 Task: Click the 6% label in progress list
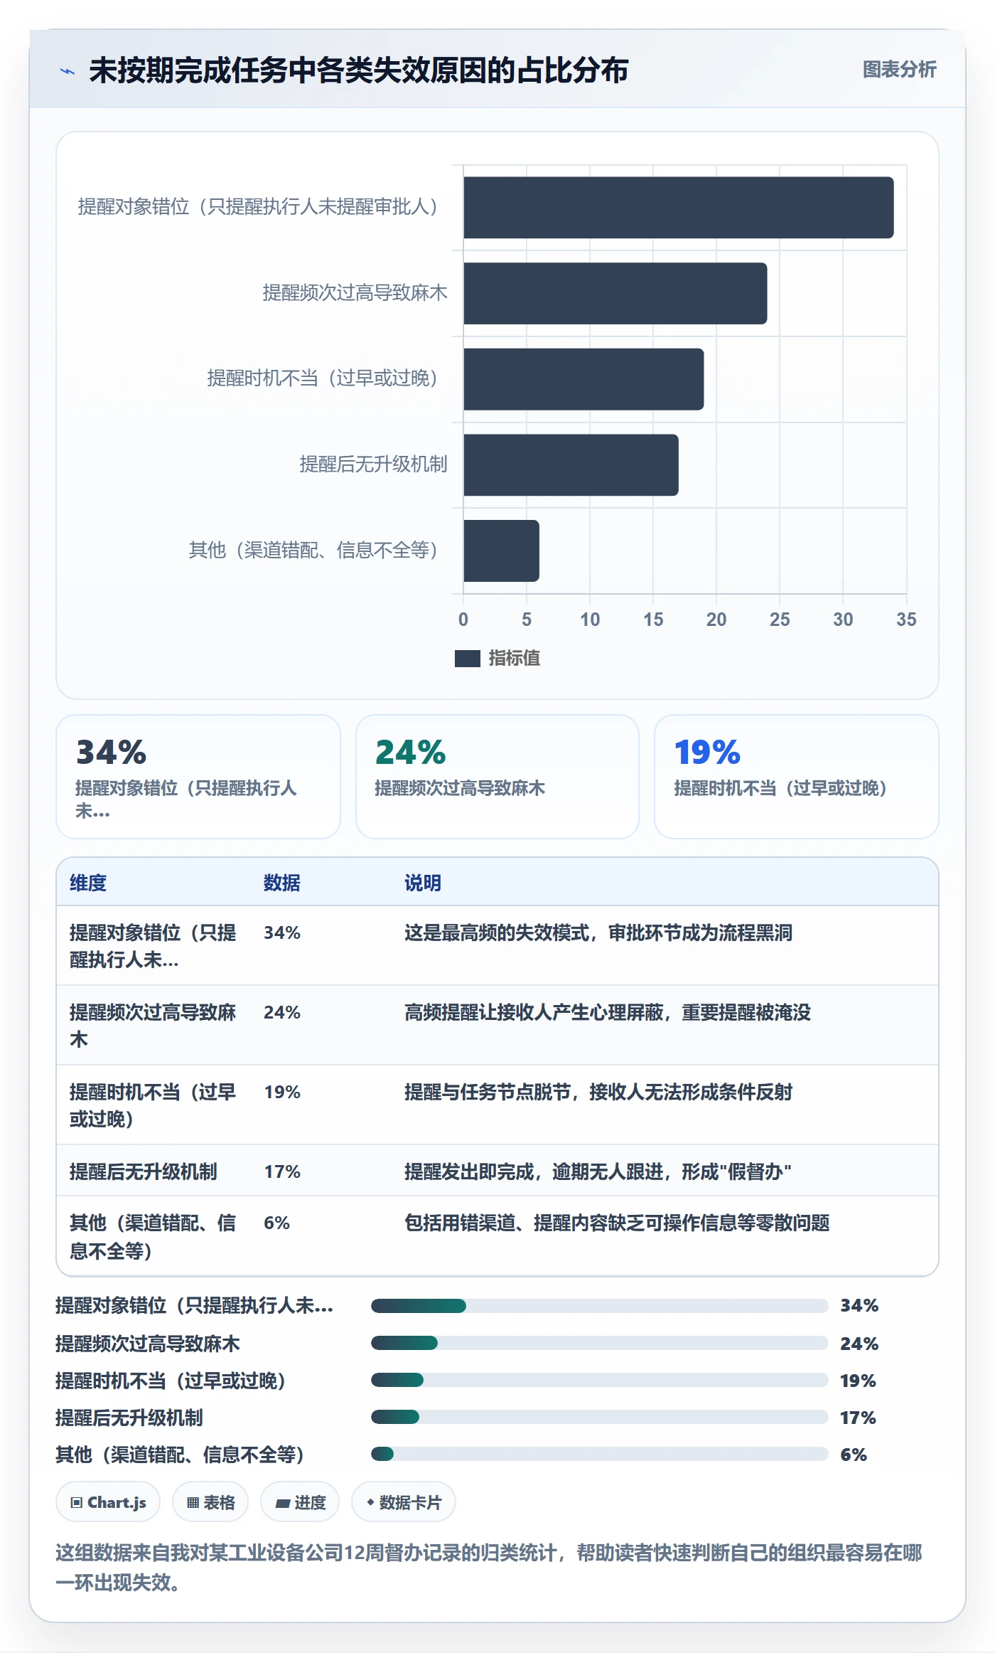pyautogui.click(x=854, y=1455)
